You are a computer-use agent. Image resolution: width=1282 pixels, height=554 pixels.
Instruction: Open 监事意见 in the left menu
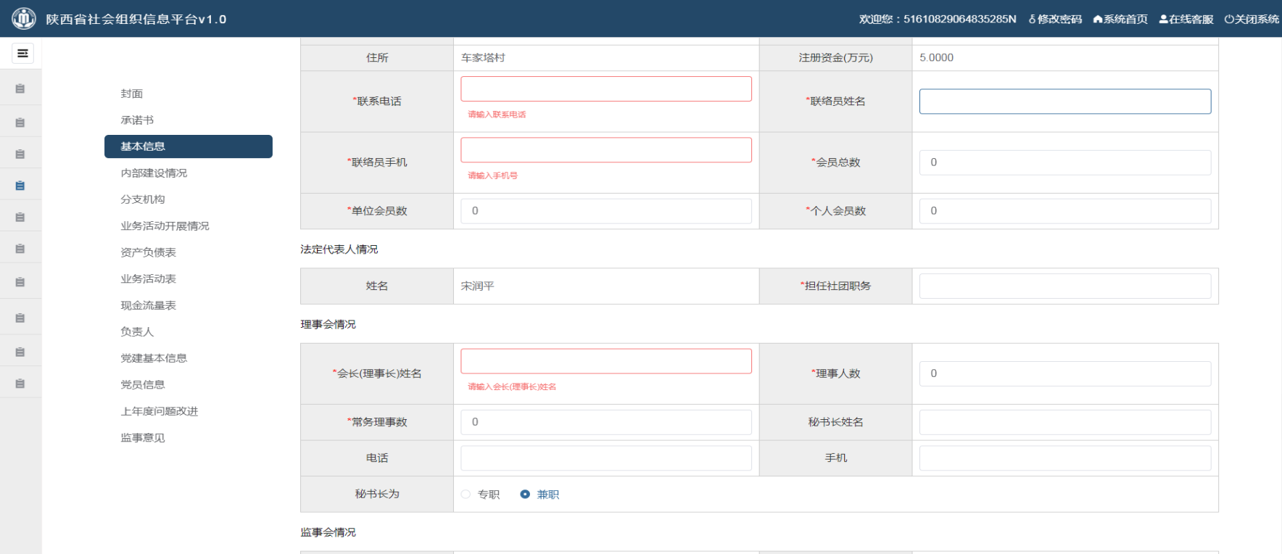(x=143, y=438)
